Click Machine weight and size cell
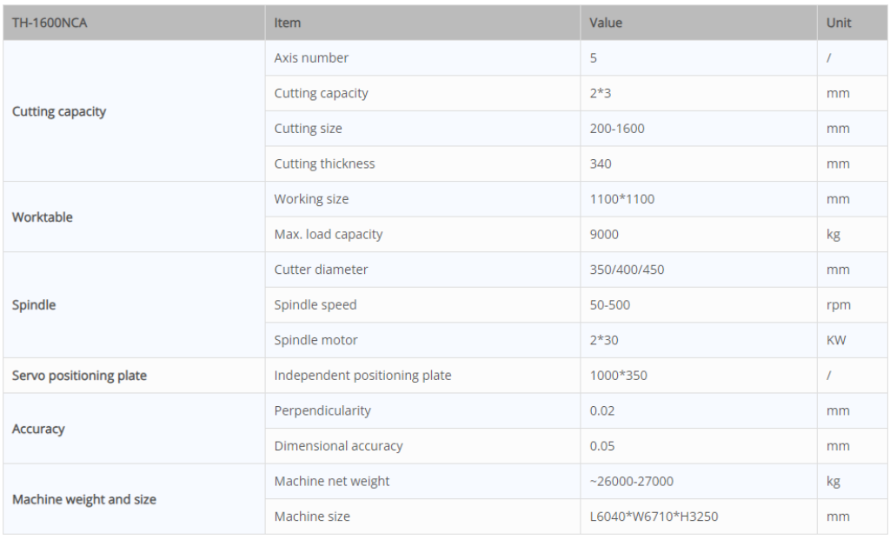Viewport: 890px width, 540px height. [84, 499]
